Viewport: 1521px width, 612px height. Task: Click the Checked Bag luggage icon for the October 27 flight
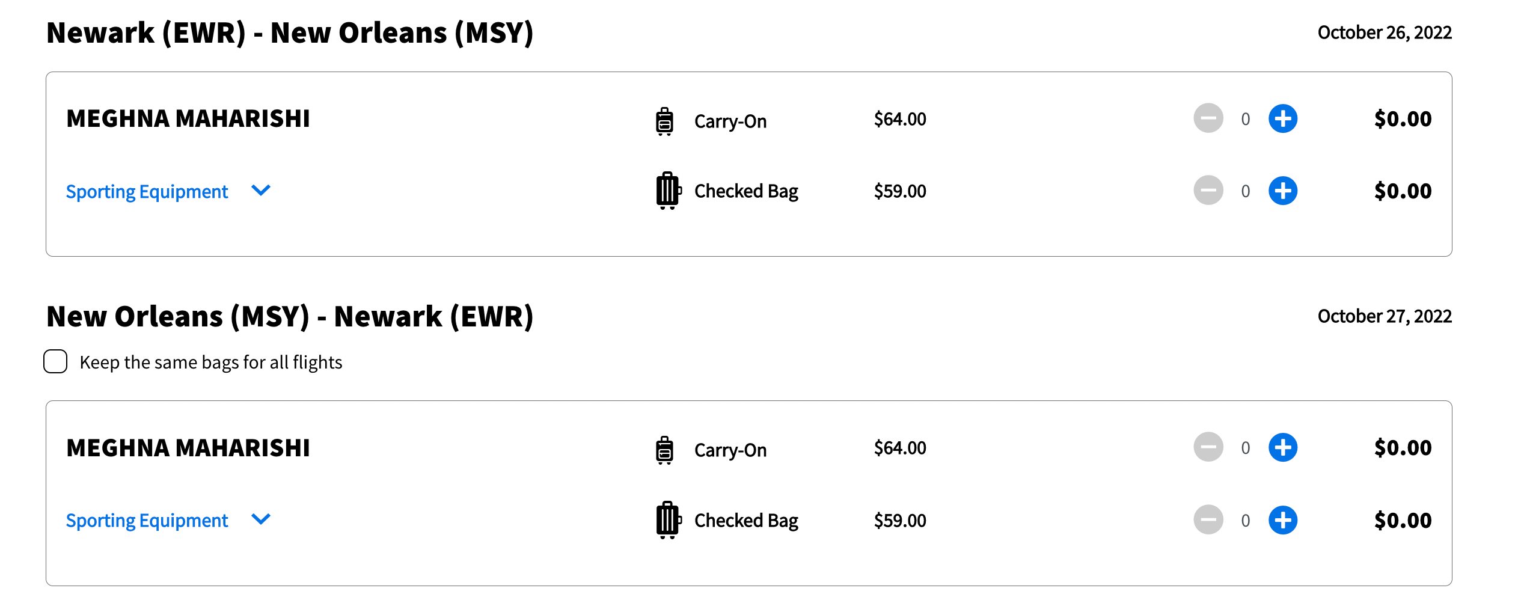pyautogui.click(x=667, y=520)
